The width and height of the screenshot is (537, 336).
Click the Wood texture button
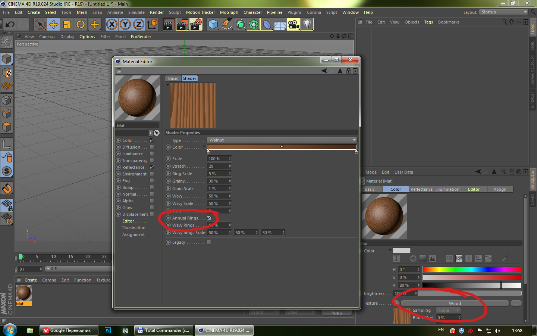(x=455, y=304)
